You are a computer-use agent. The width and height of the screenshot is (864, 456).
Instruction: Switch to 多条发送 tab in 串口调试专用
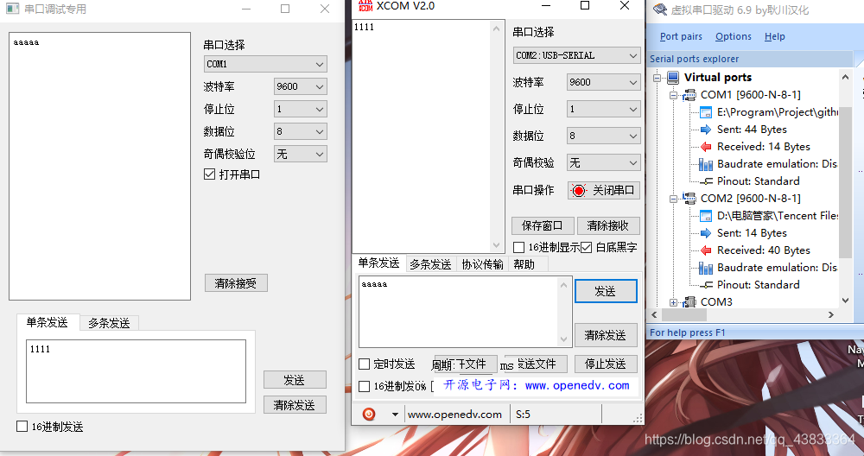(109, 323)
